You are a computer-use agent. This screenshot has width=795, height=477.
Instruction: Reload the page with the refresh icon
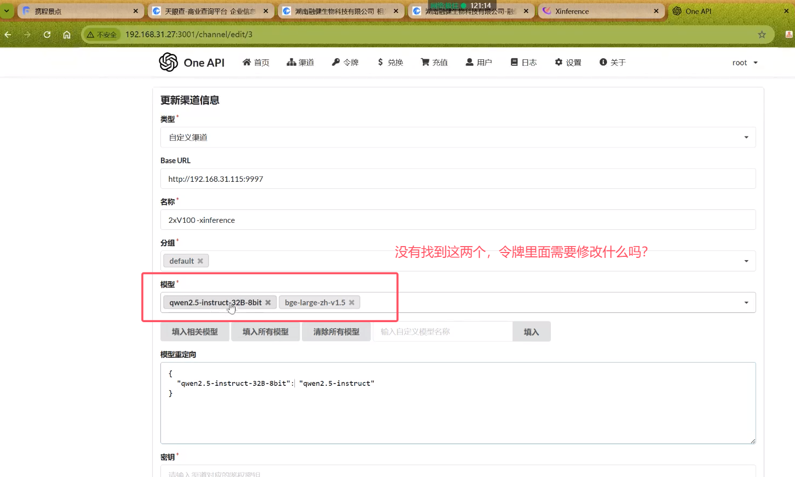coord(47,35)
